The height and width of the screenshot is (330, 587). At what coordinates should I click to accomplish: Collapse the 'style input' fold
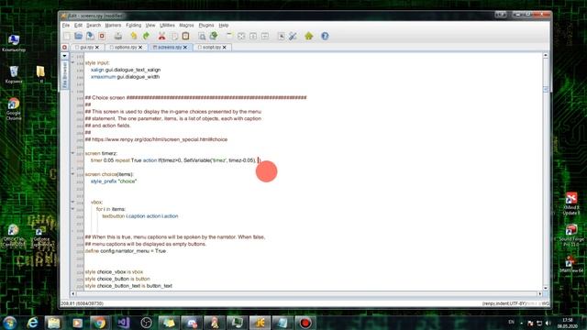(x=72, y=62)
